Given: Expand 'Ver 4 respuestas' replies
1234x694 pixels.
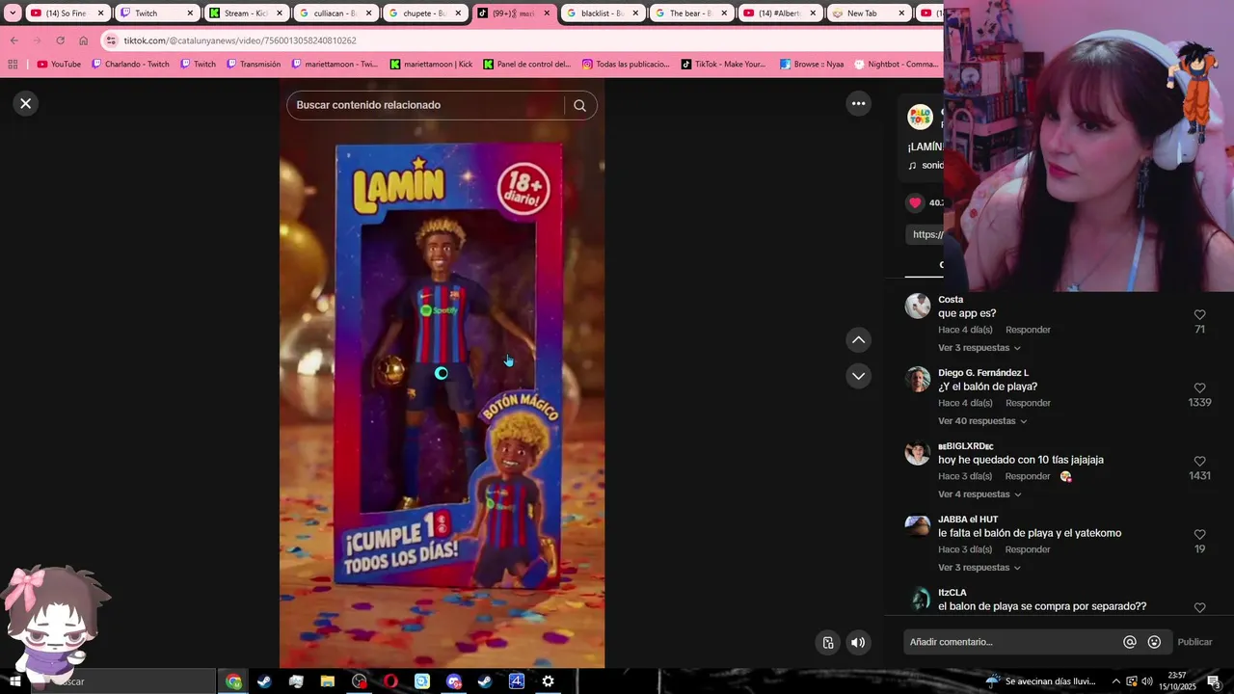Looking at the screenshot, I should point(979,494).
